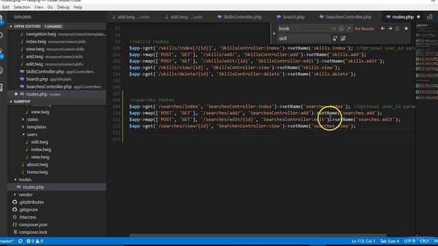Click the .gitattributes git icon
The width and height of the screenshot is (438, 246).
pyautogui.click(x=15, y=202)
